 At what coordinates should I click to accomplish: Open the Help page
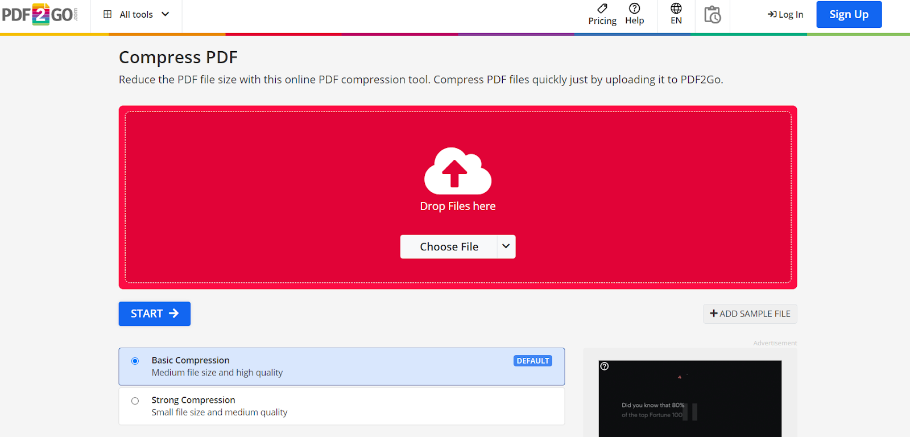pos(635,15)
